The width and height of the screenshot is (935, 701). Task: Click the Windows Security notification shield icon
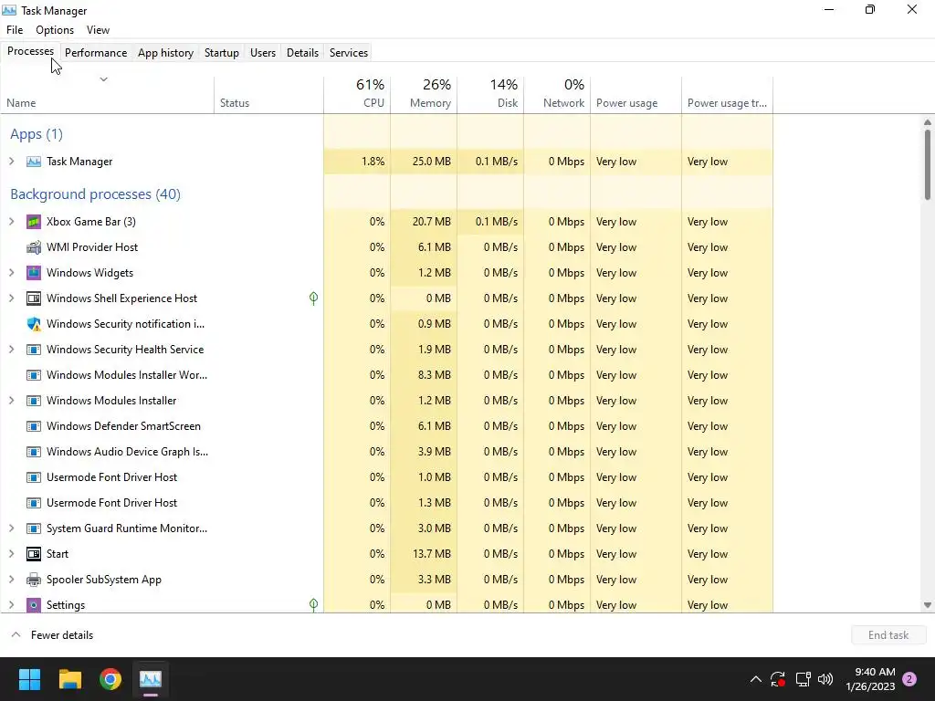tap(34, 324)
